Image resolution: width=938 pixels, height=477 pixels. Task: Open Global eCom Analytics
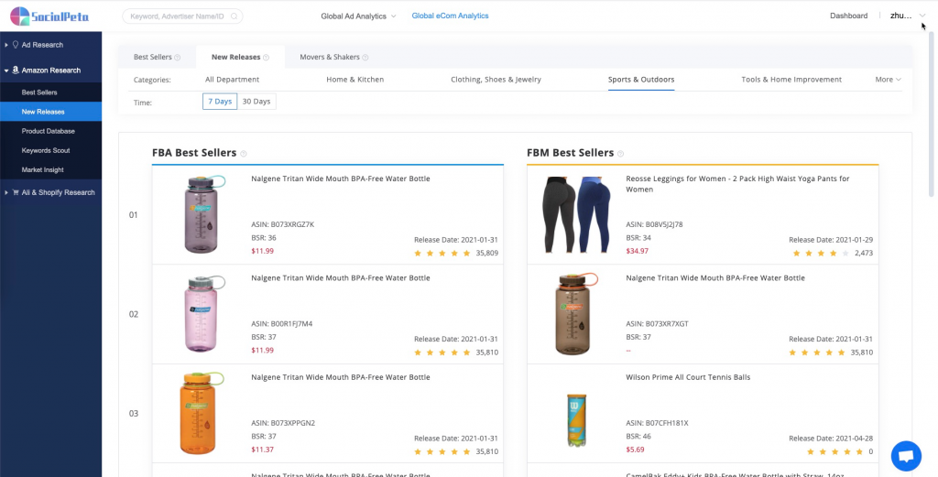[x=450, y=16]
